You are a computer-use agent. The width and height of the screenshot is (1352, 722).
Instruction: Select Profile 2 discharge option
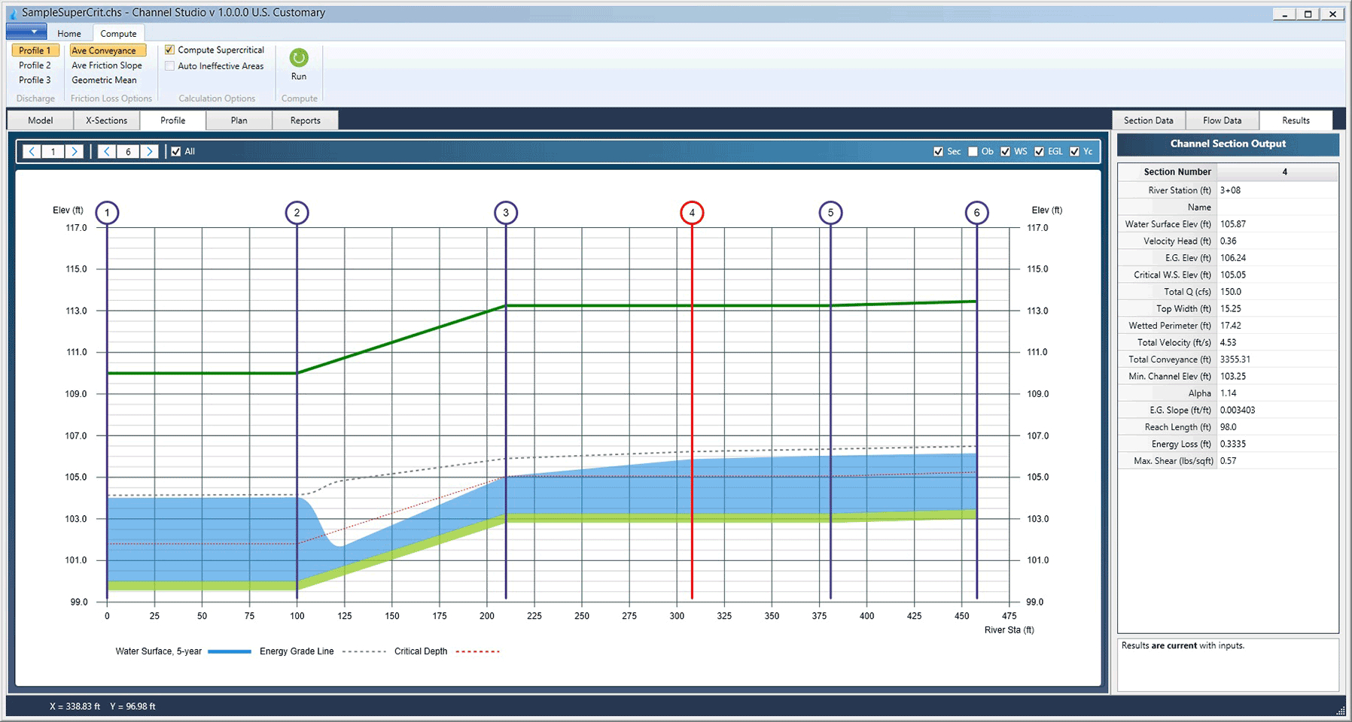pyautogui.click(x=35, y=65)
